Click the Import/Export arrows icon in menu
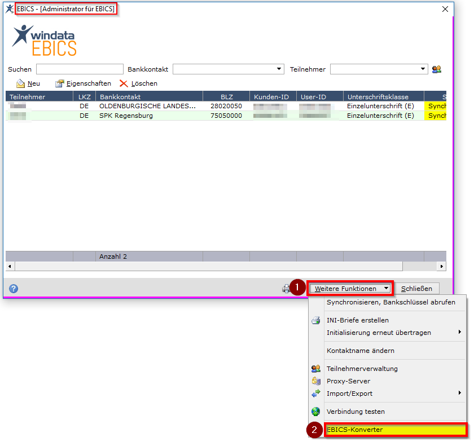This screenshot has height=442, width=474. coord(316,394)
